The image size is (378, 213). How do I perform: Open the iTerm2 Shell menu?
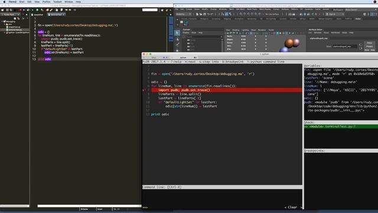pos(22,2)
